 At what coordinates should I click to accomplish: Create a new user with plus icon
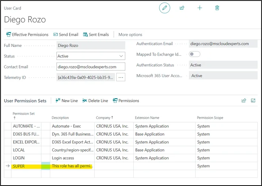[200, 8]
